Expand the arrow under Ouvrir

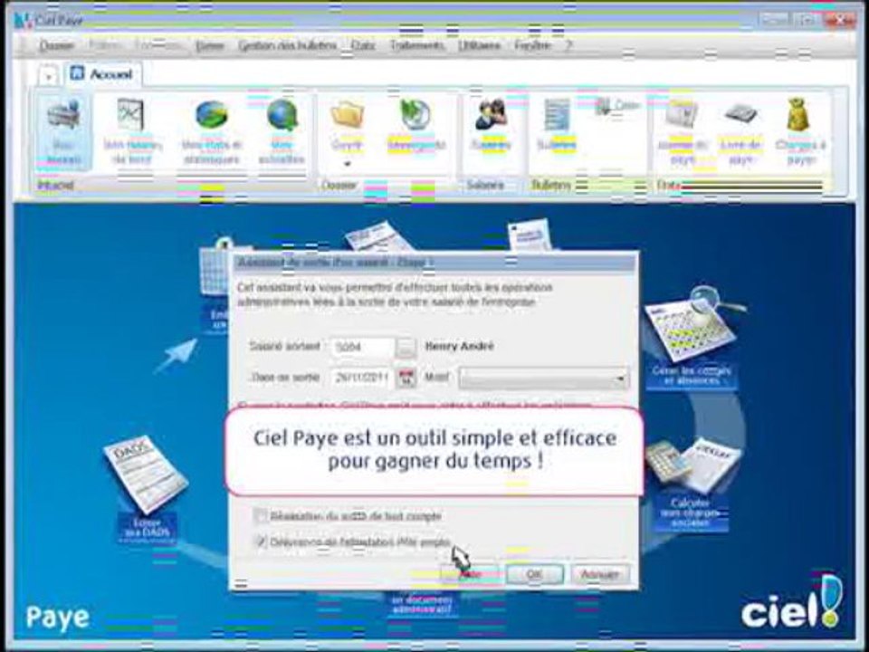click(348, 164)
